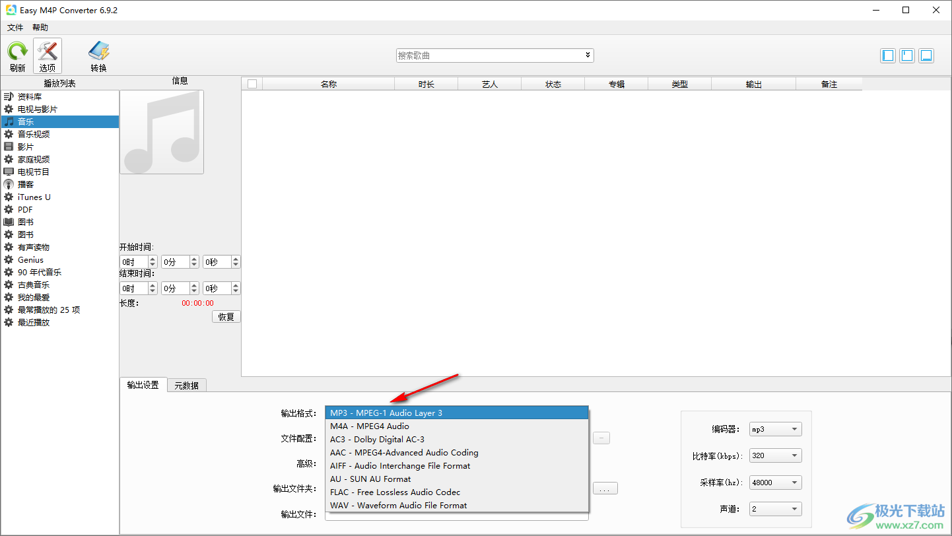Screen dimensions: 952x536
Task: Open the 最近播放 playlist
Action: point(59,322)
